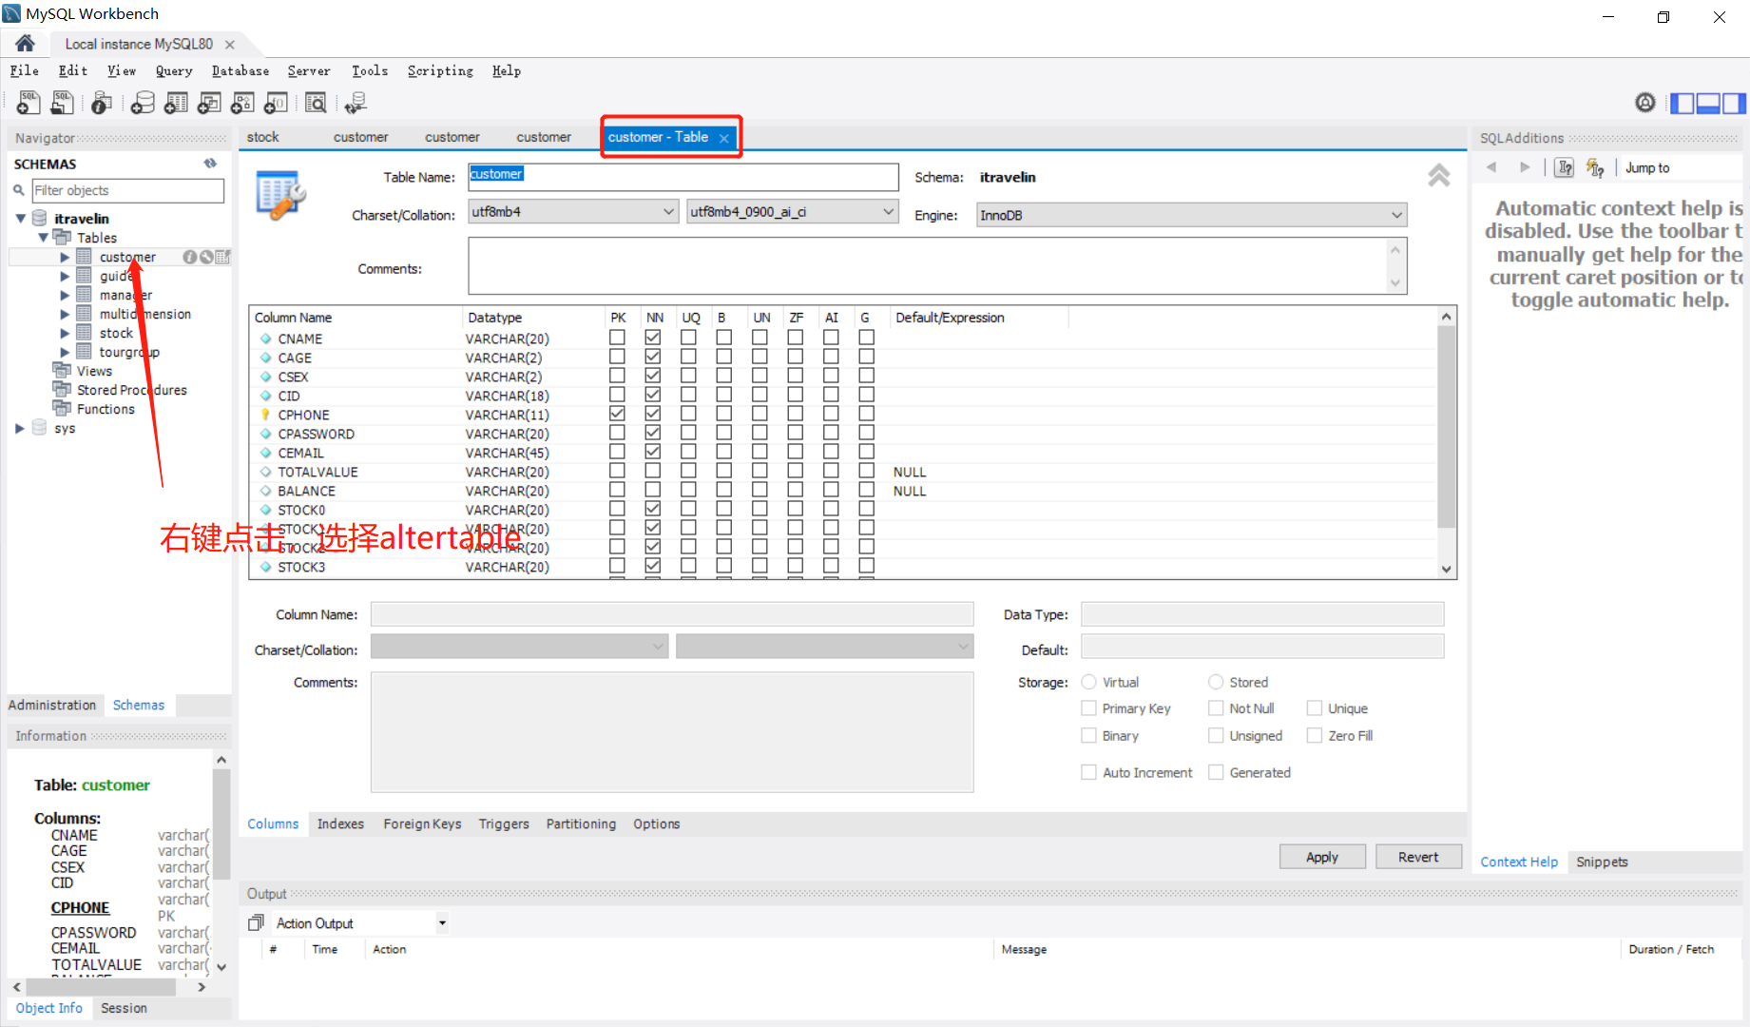Image resolution: width=1750 pixels, height=1027 pixels.
Task: Open SQL script file icon
Action: 62,103
